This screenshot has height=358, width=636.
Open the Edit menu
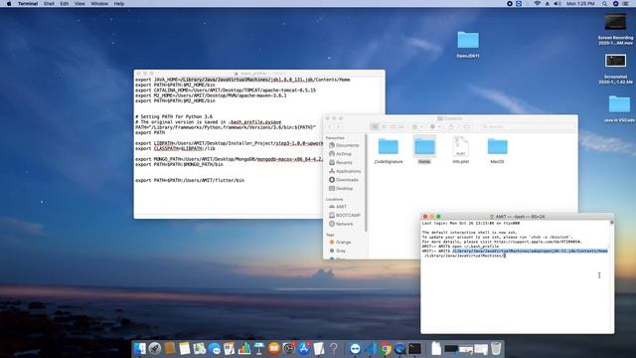click(x=64, y=4)
